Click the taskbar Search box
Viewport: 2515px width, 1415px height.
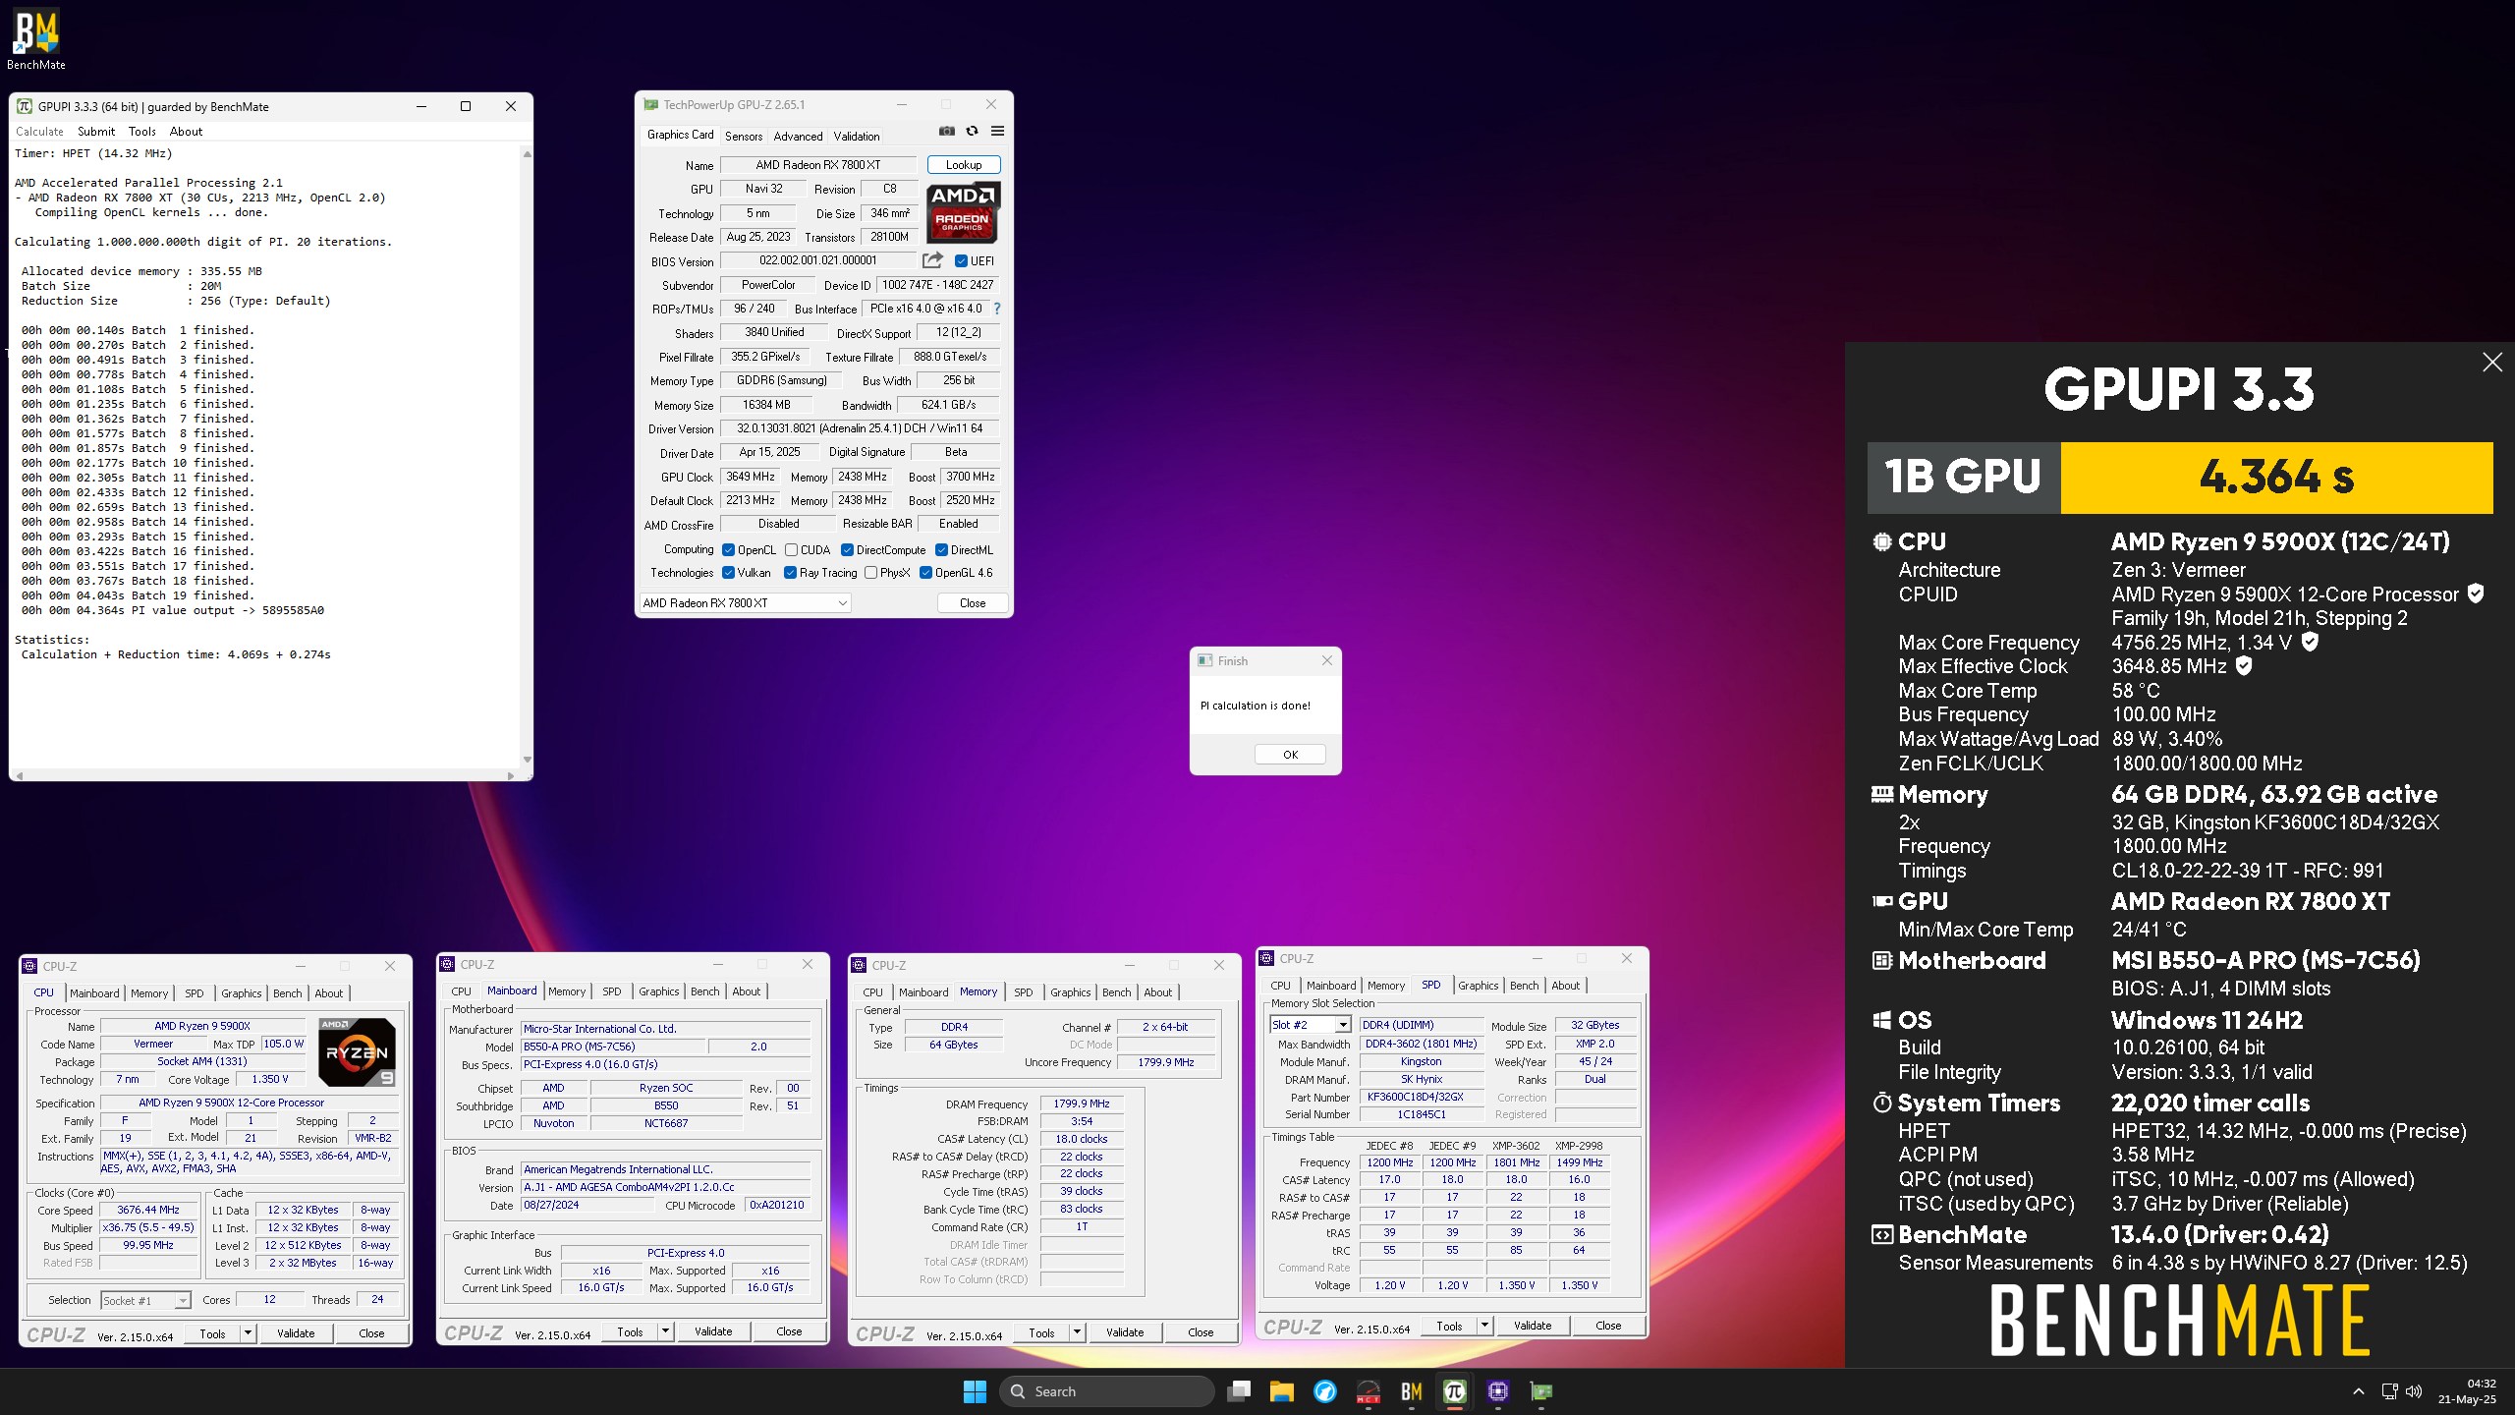pos(1107,1391)
